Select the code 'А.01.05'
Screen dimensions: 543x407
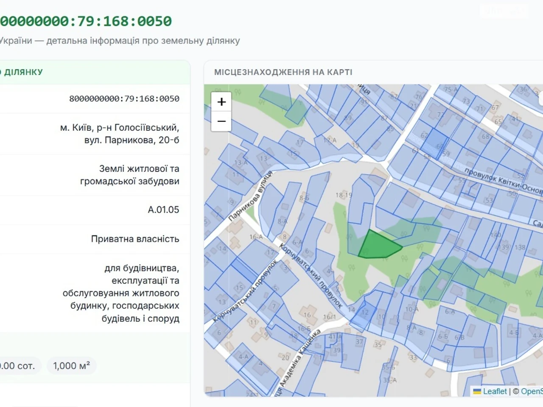[163, 210]
